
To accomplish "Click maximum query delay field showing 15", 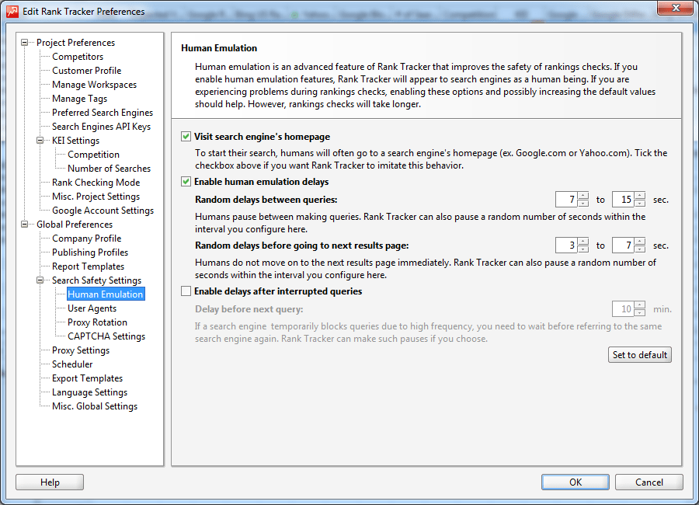I will coord(623,200).
